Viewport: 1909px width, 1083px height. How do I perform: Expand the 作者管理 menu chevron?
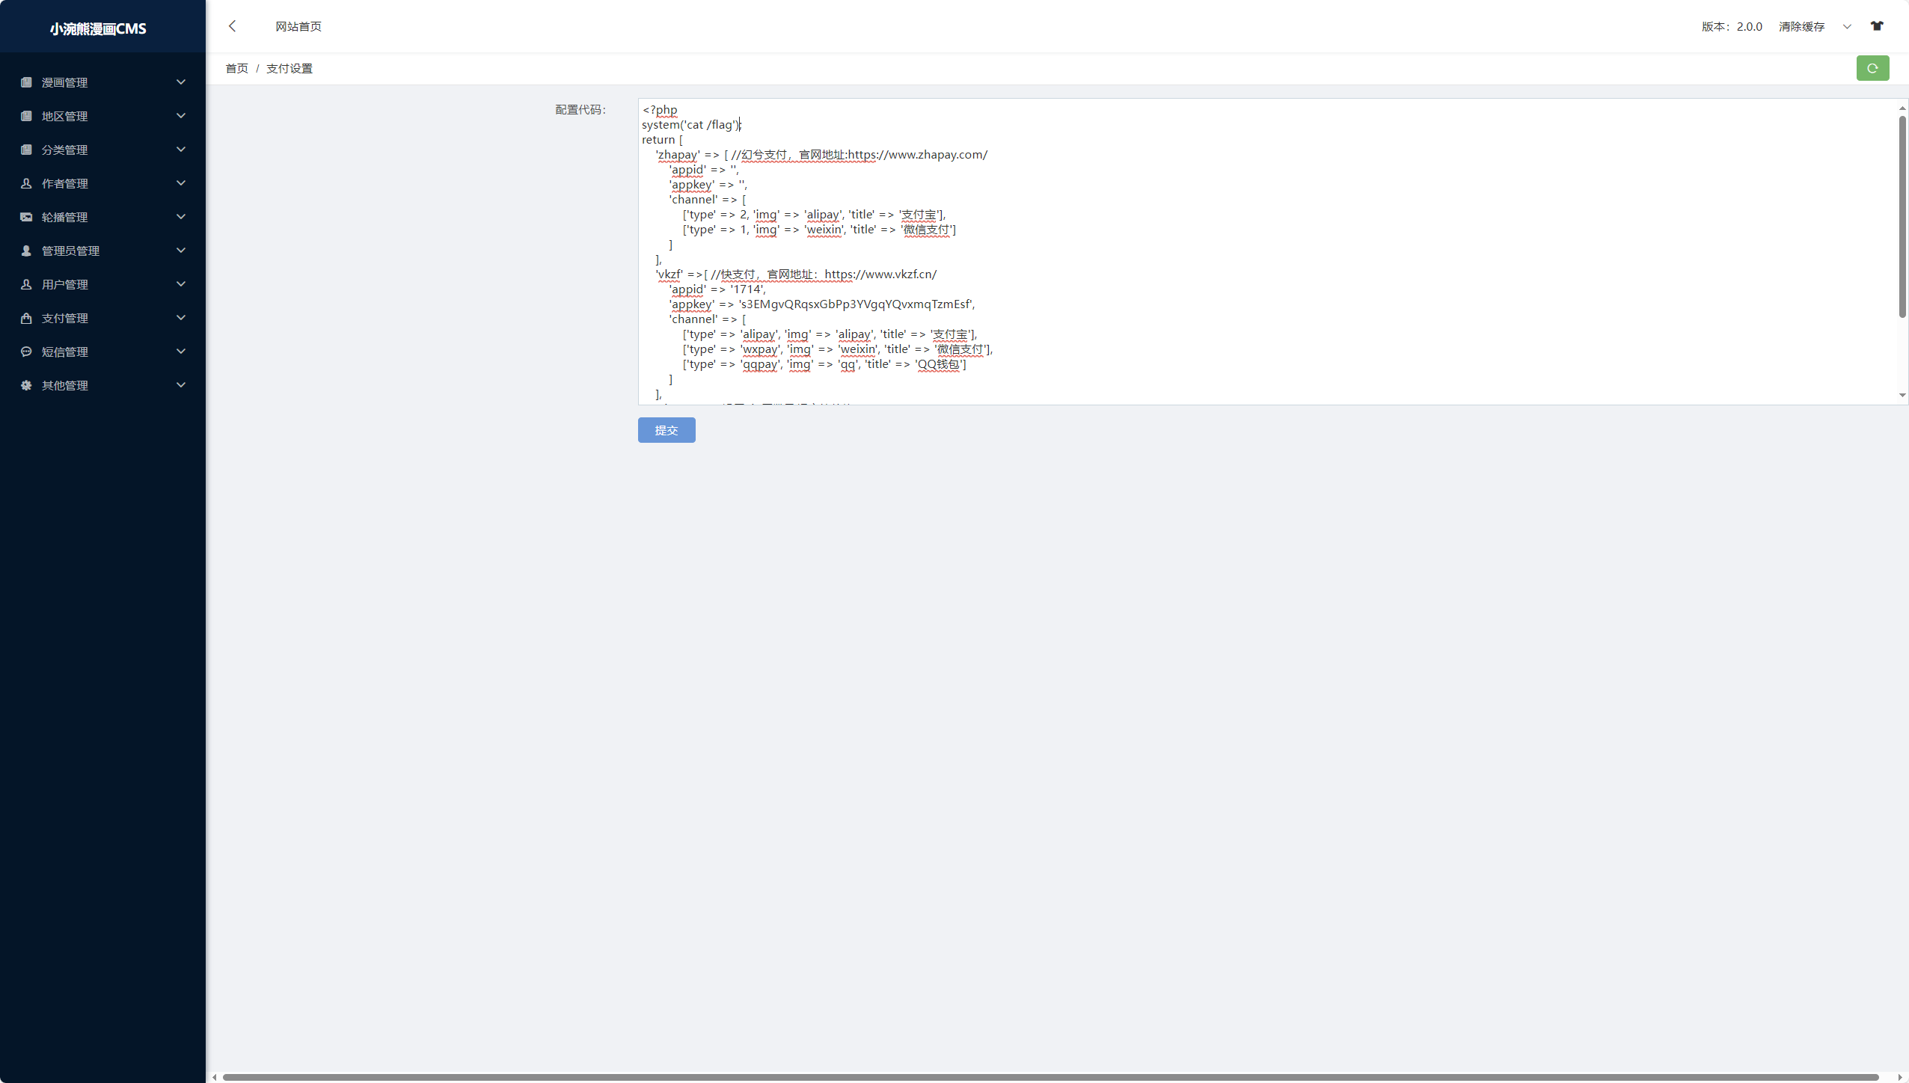[181, 183]
